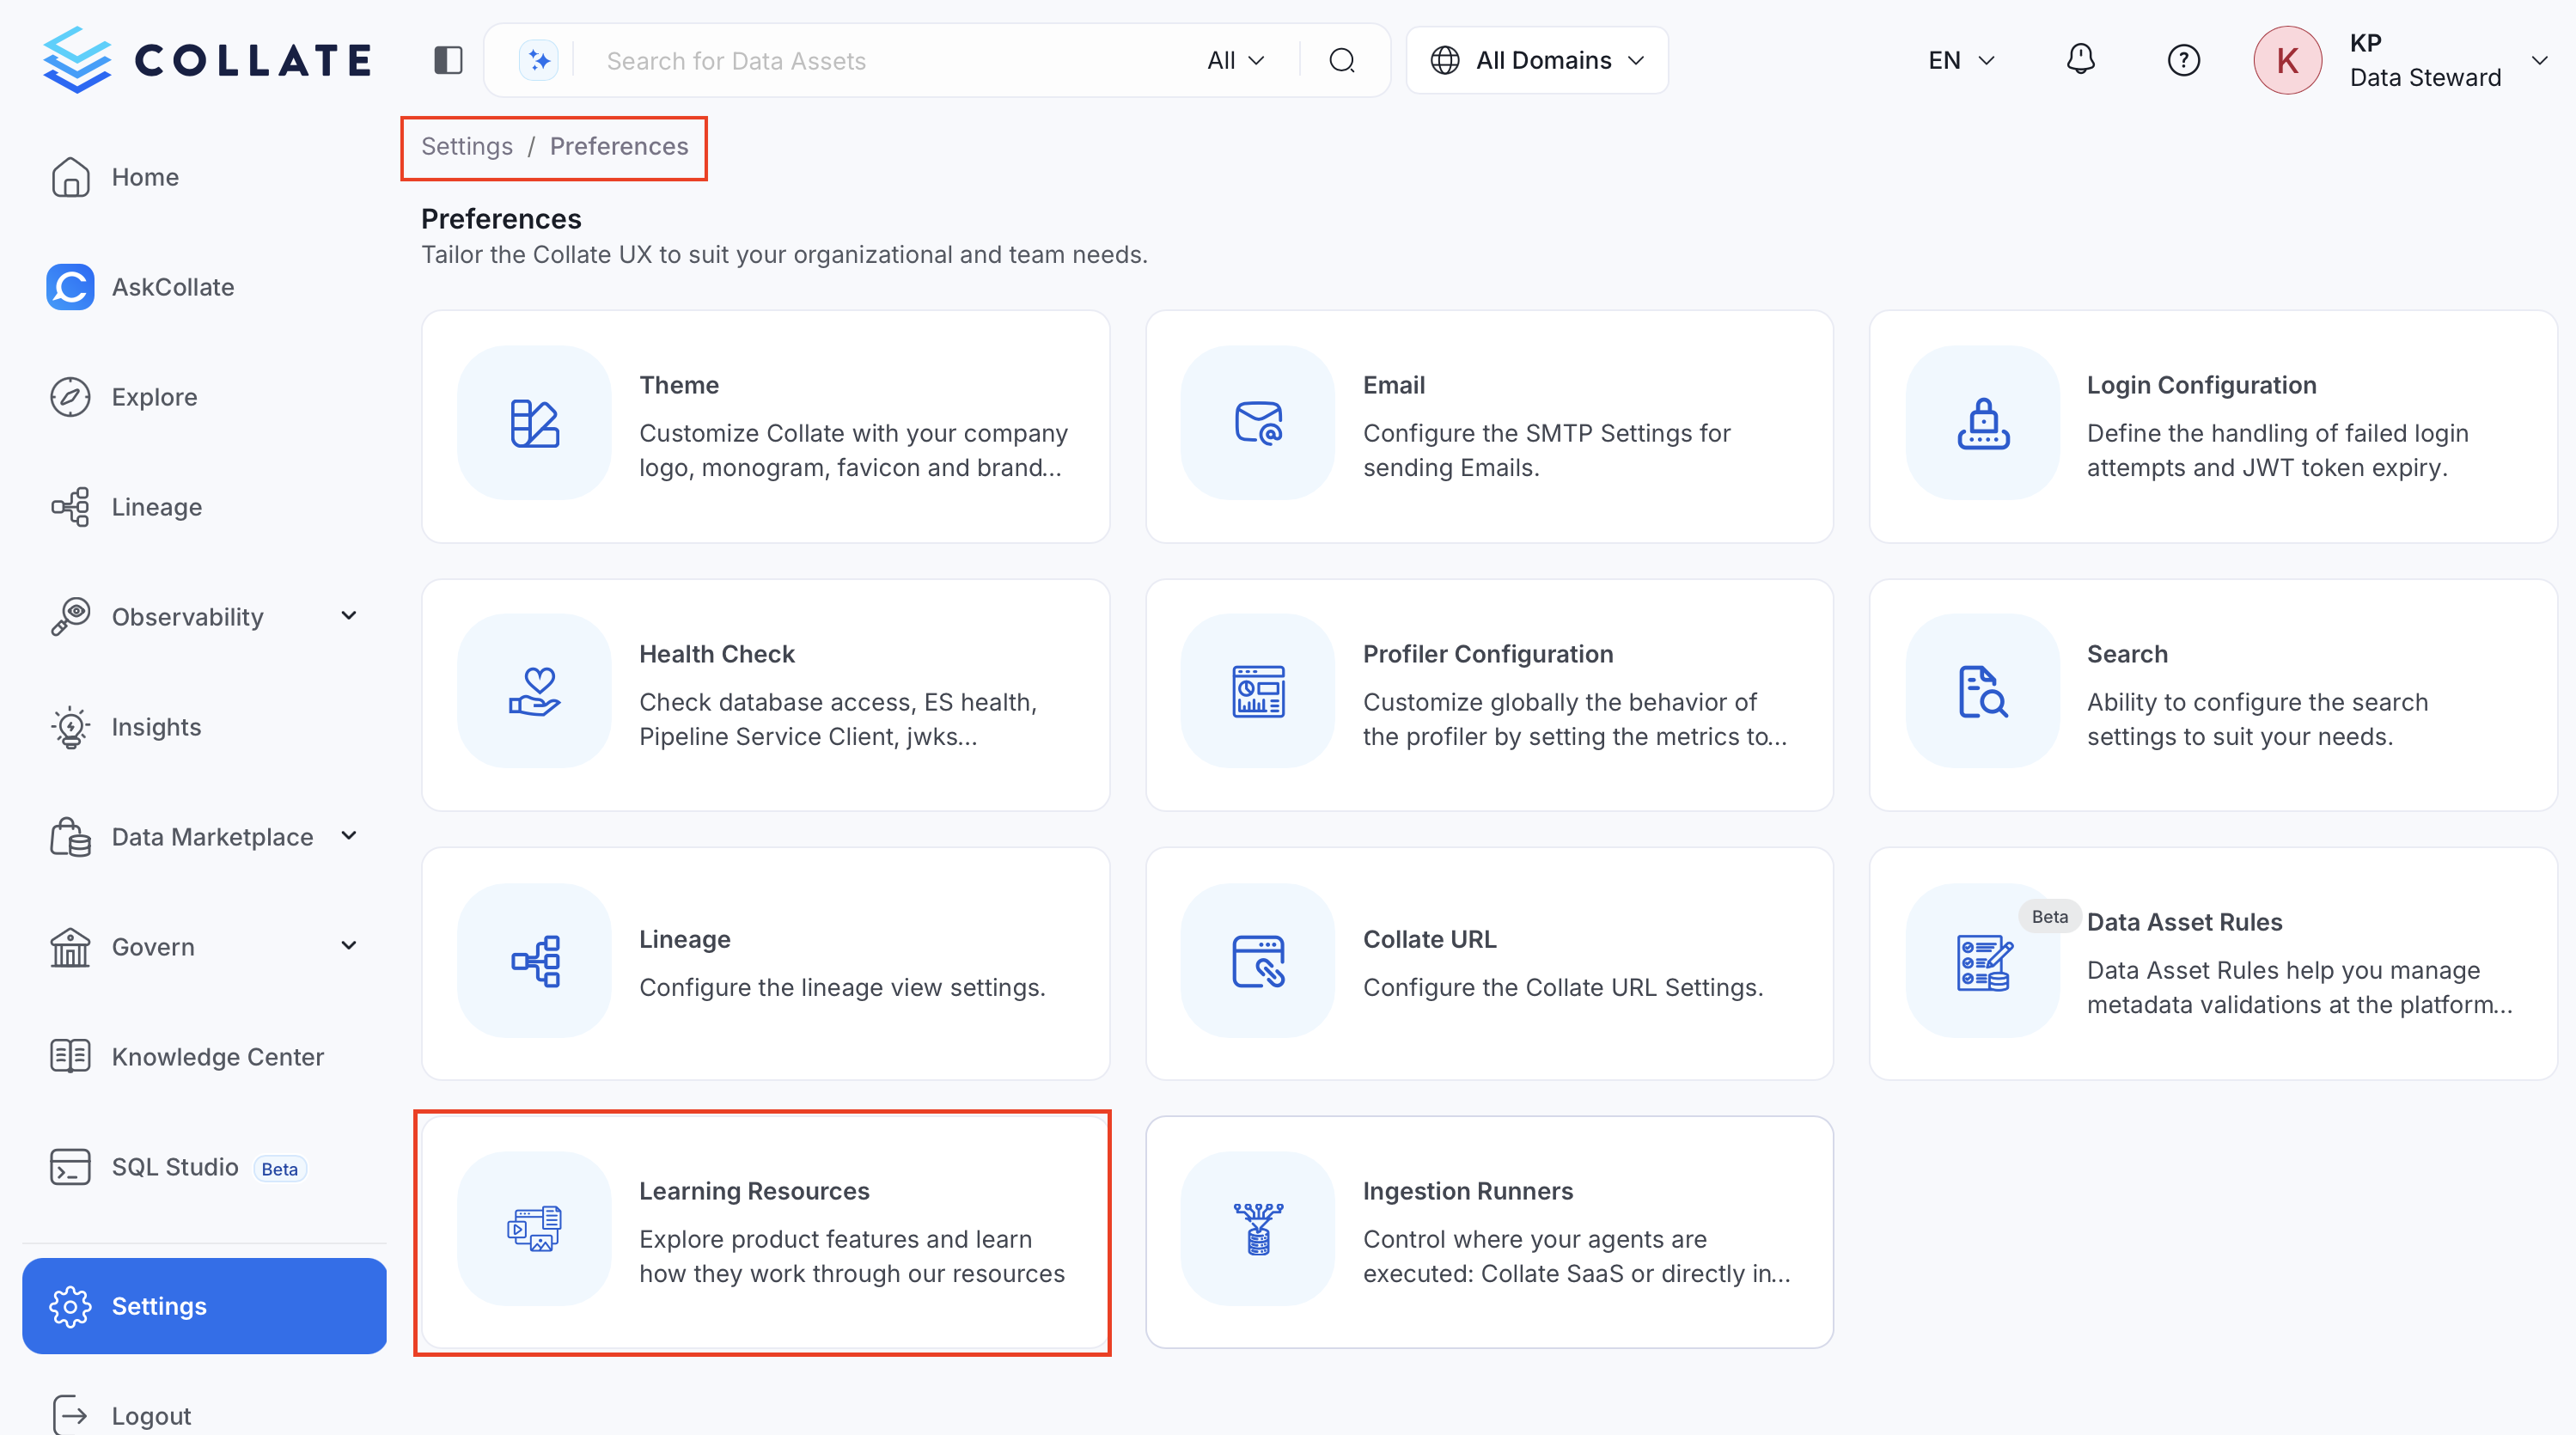Click the Settings gear icon
This screenshot has width=2576, height=1435.
pyautogui.click(x=70, y=1306)
